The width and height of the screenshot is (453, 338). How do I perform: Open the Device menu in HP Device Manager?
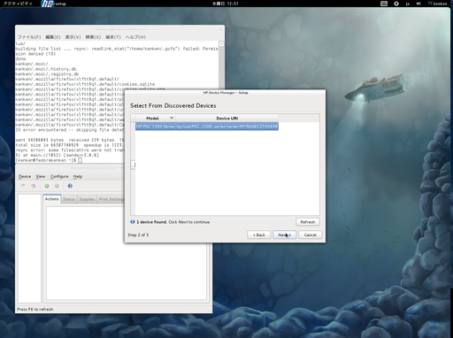click(x=25, y=176)
